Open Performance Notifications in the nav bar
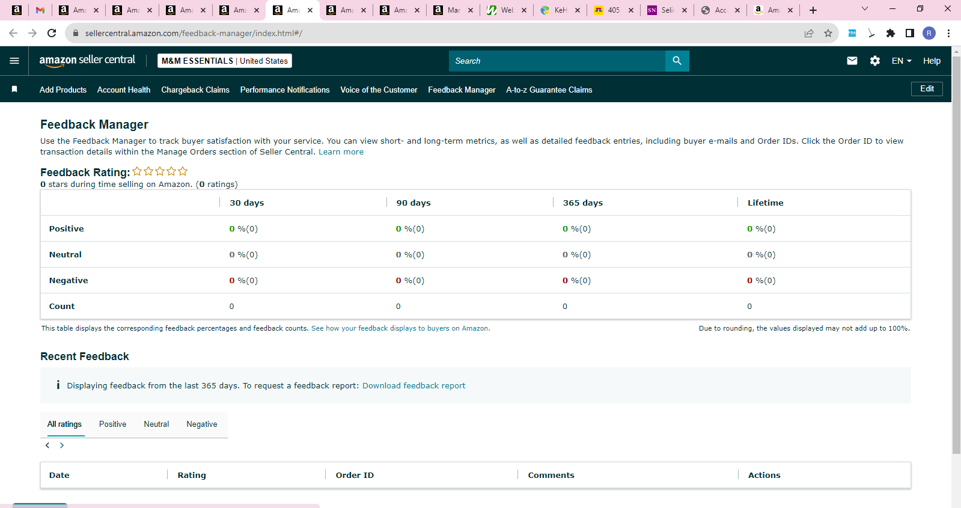The image size is (961, 508). click(285, 90)
